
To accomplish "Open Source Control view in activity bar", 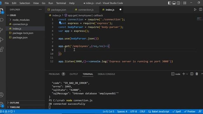I will 2,30.
